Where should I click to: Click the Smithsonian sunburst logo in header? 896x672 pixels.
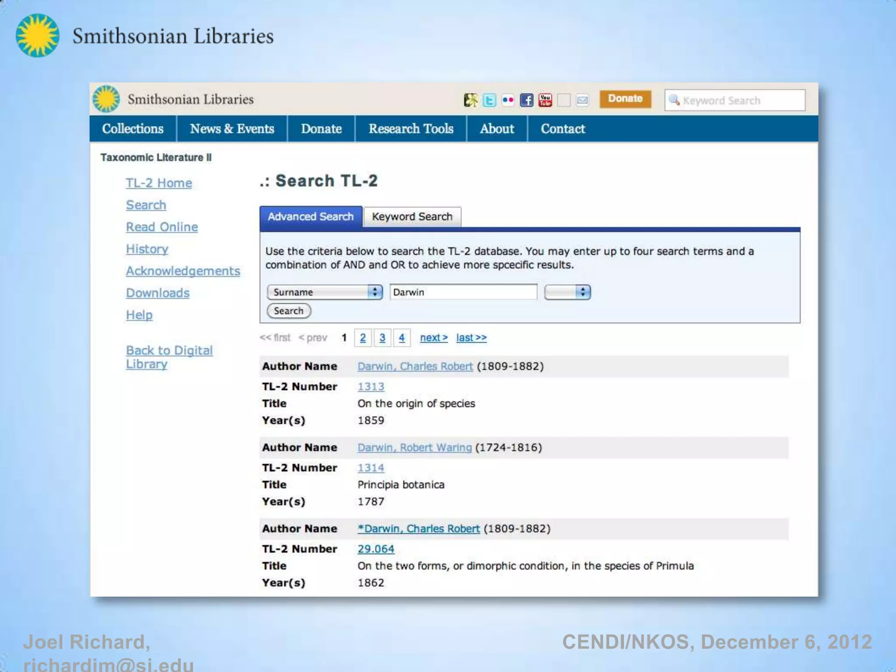click(106, 99)
